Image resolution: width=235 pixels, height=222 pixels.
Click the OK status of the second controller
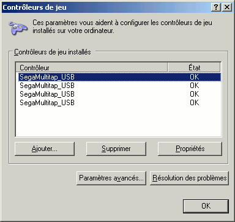click(x=195, y=86)
